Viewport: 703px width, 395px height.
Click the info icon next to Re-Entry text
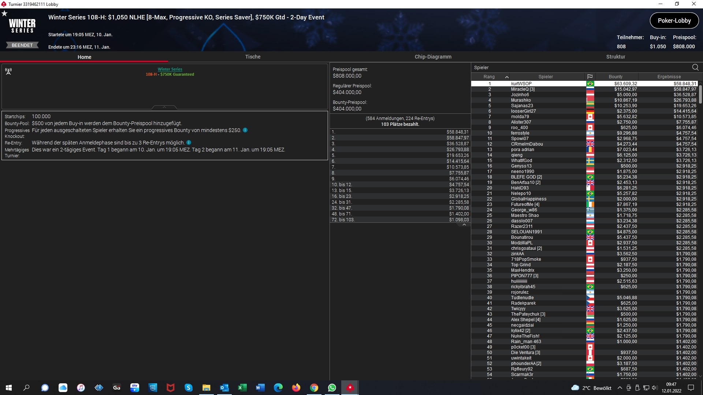[x=189, y=143]
